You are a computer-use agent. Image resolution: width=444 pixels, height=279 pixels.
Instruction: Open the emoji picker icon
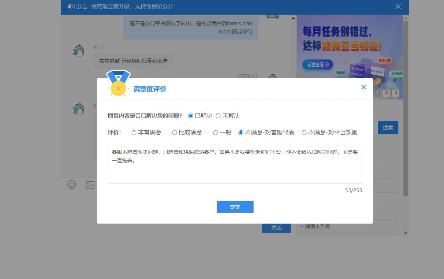72,185
